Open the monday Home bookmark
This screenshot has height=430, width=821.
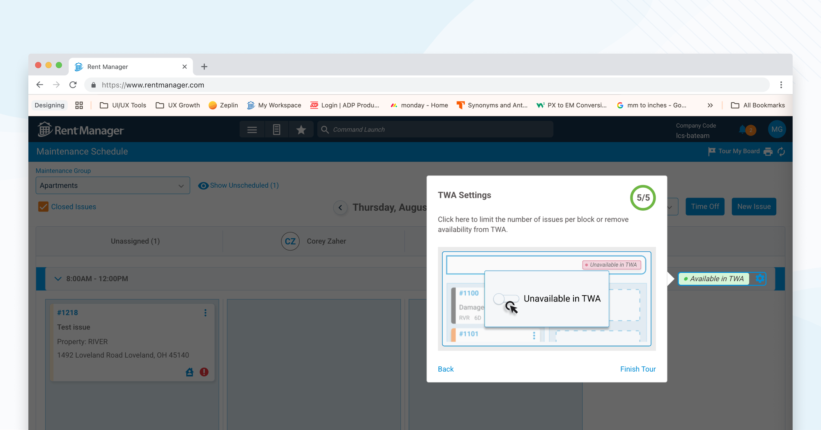[419, 105]
